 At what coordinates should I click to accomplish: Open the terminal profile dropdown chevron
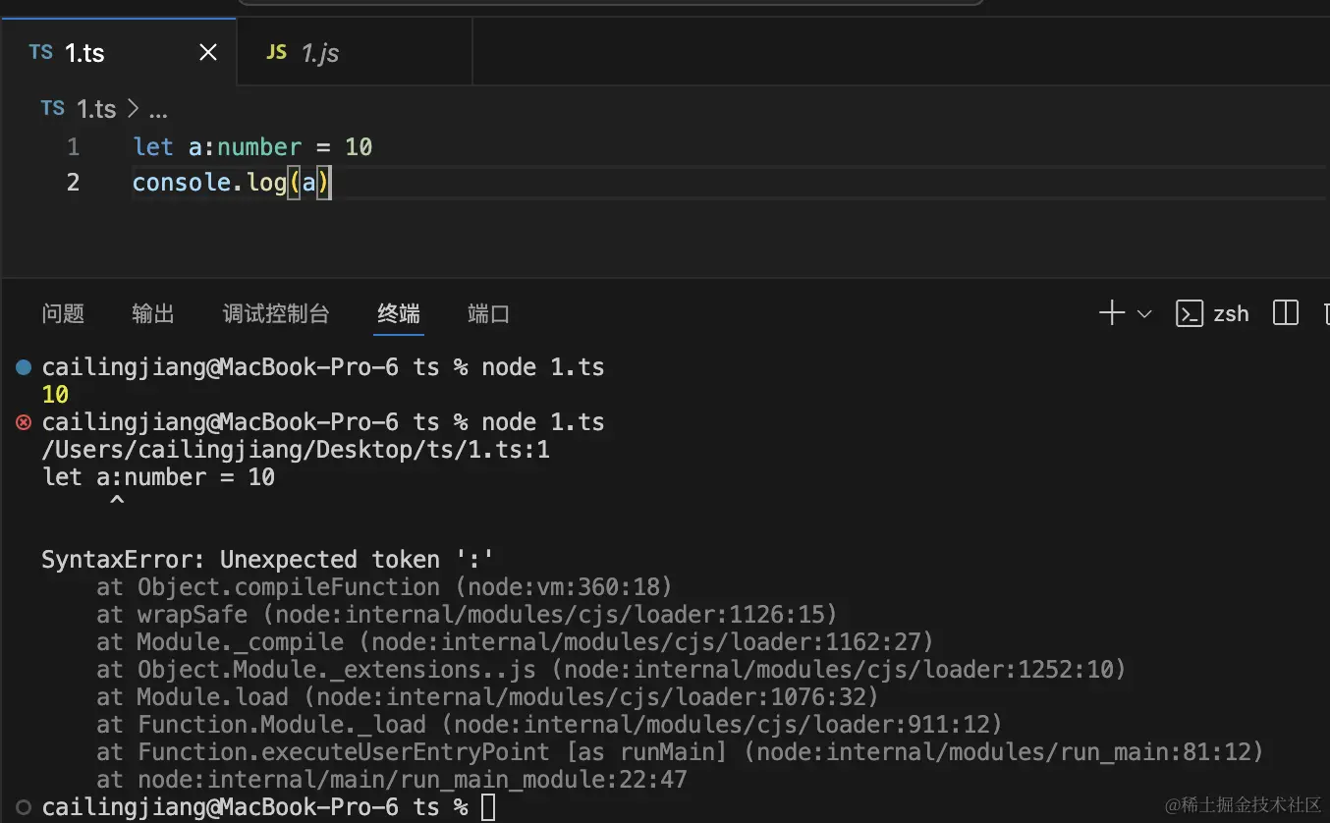(x=1142, y=312)
